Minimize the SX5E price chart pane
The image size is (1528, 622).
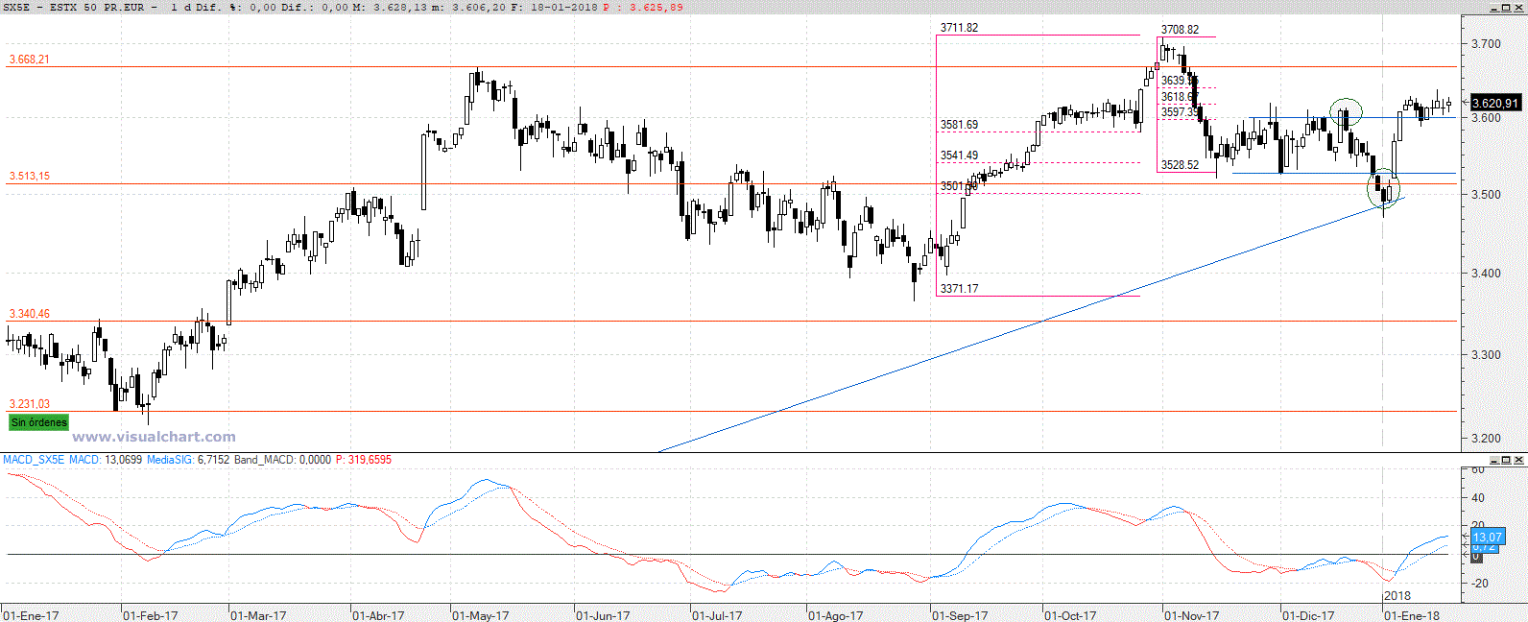click(x=1495, y=7)
